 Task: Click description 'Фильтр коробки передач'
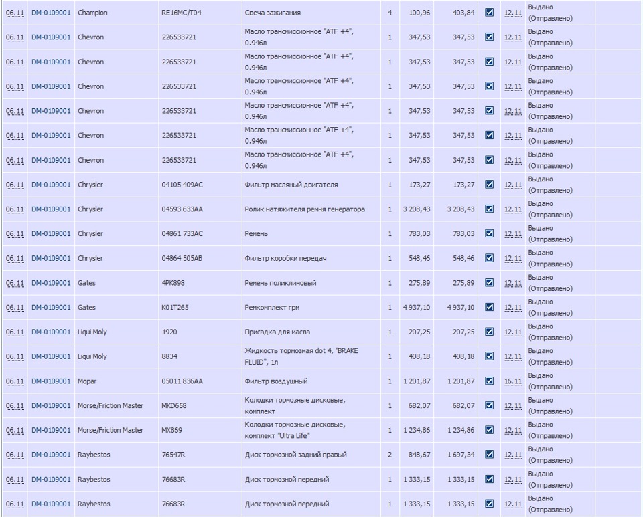(286, 258)
